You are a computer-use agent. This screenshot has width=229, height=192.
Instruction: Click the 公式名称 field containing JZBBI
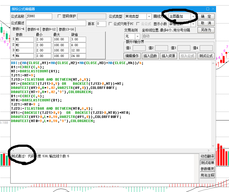click(x=39, y=17)
